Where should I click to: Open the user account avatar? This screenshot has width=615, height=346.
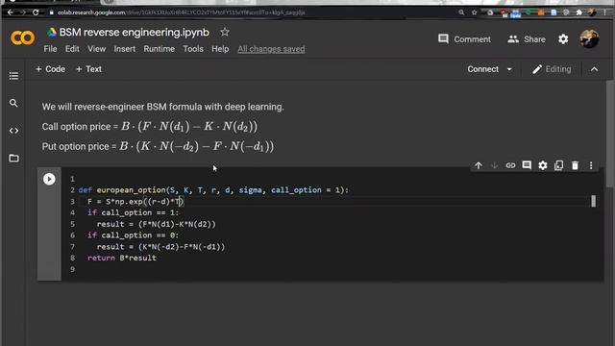(589, 38)
